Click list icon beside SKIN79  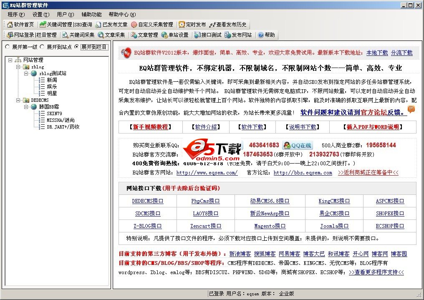pyautogui.click(x=42, y=113)
